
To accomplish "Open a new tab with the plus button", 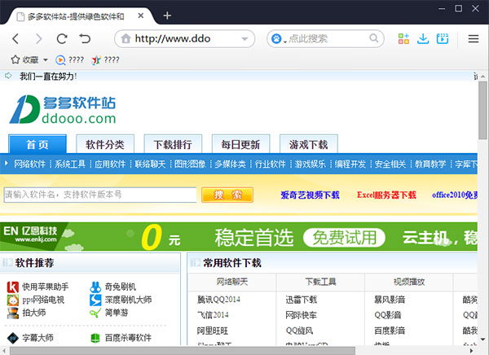I will [167, 15].
